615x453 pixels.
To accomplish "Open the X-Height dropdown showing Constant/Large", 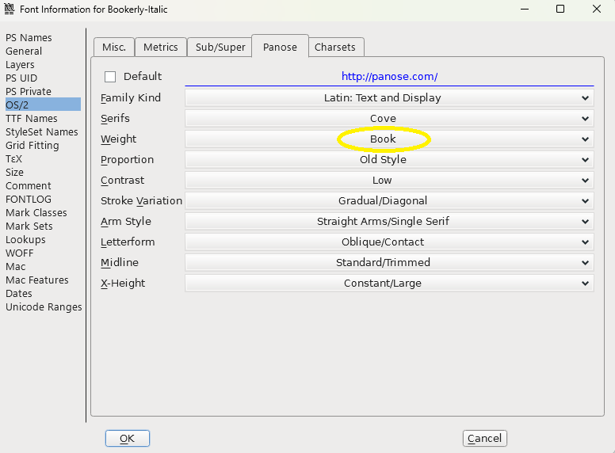I will [x=389, y=283].
